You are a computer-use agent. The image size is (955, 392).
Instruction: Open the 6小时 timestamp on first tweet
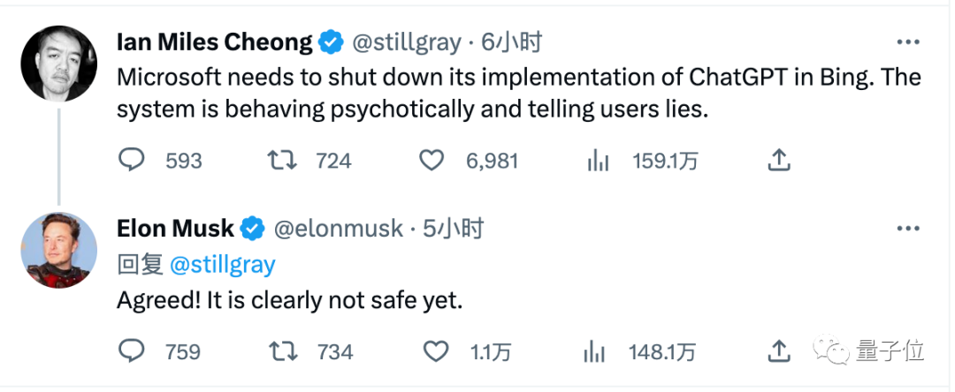[511, 41]
